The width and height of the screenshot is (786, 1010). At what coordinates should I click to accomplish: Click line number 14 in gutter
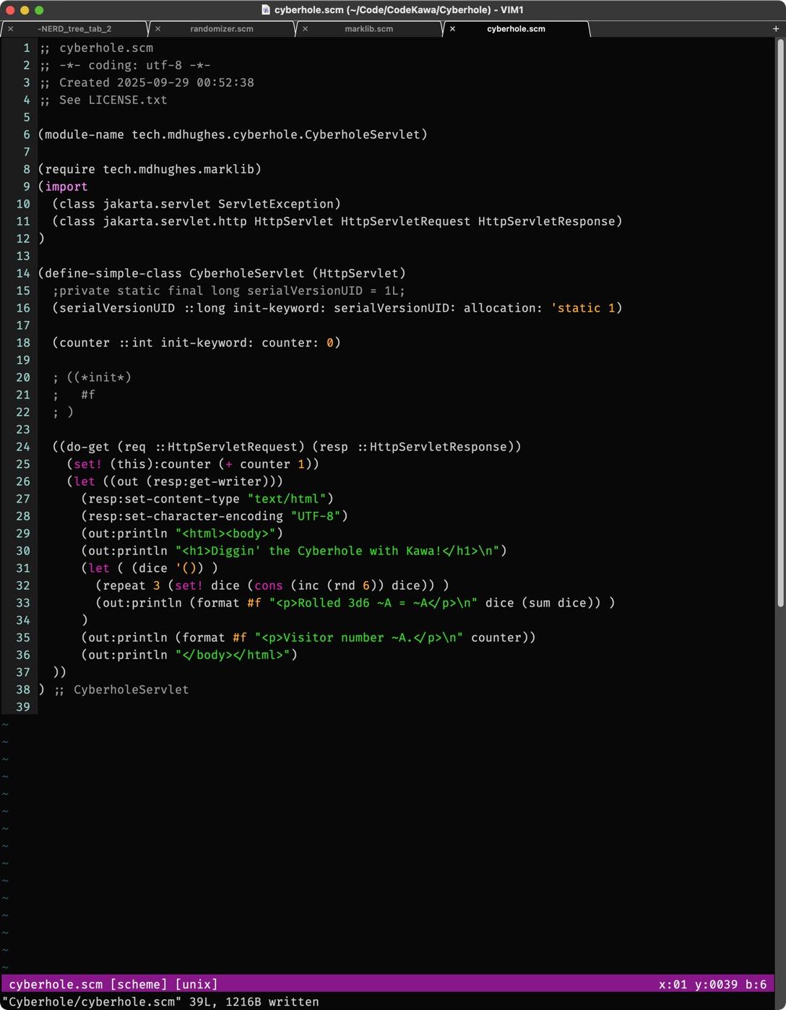click(x=23, y=273)
